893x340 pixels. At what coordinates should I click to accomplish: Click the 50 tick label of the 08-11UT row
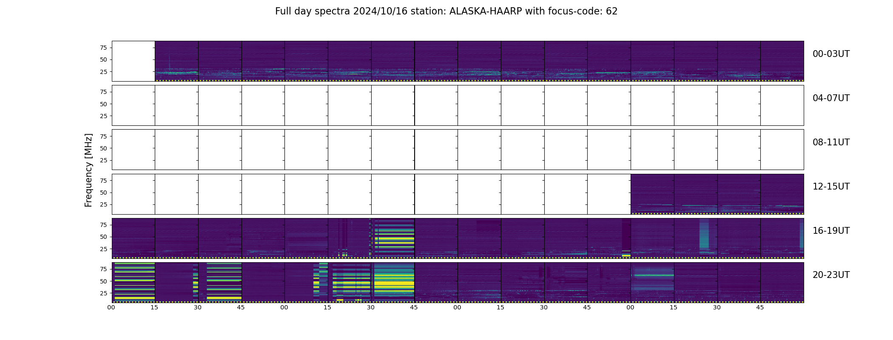(103, 148)
